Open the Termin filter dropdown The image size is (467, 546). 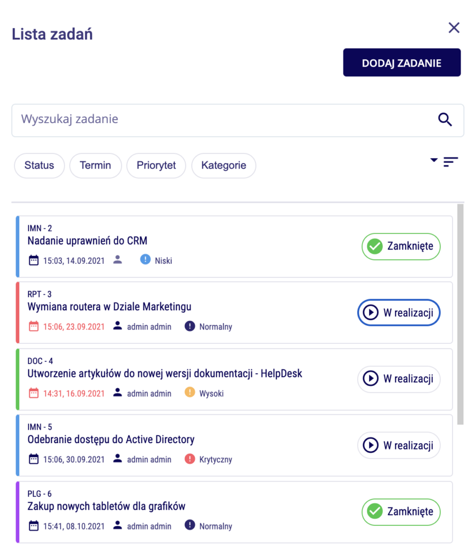point(96,165)
